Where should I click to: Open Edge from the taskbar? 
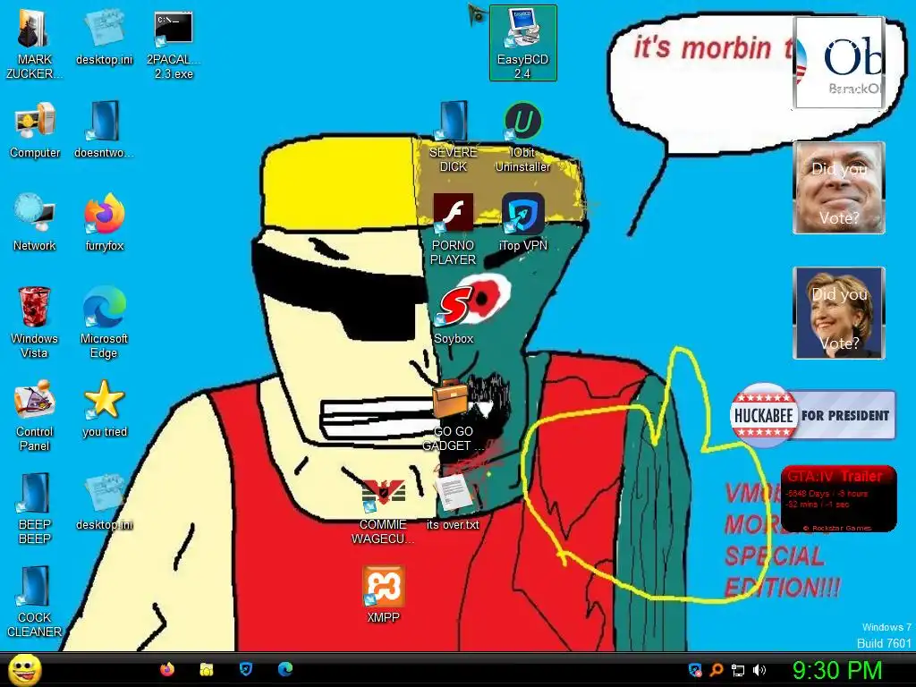(285, 669)
